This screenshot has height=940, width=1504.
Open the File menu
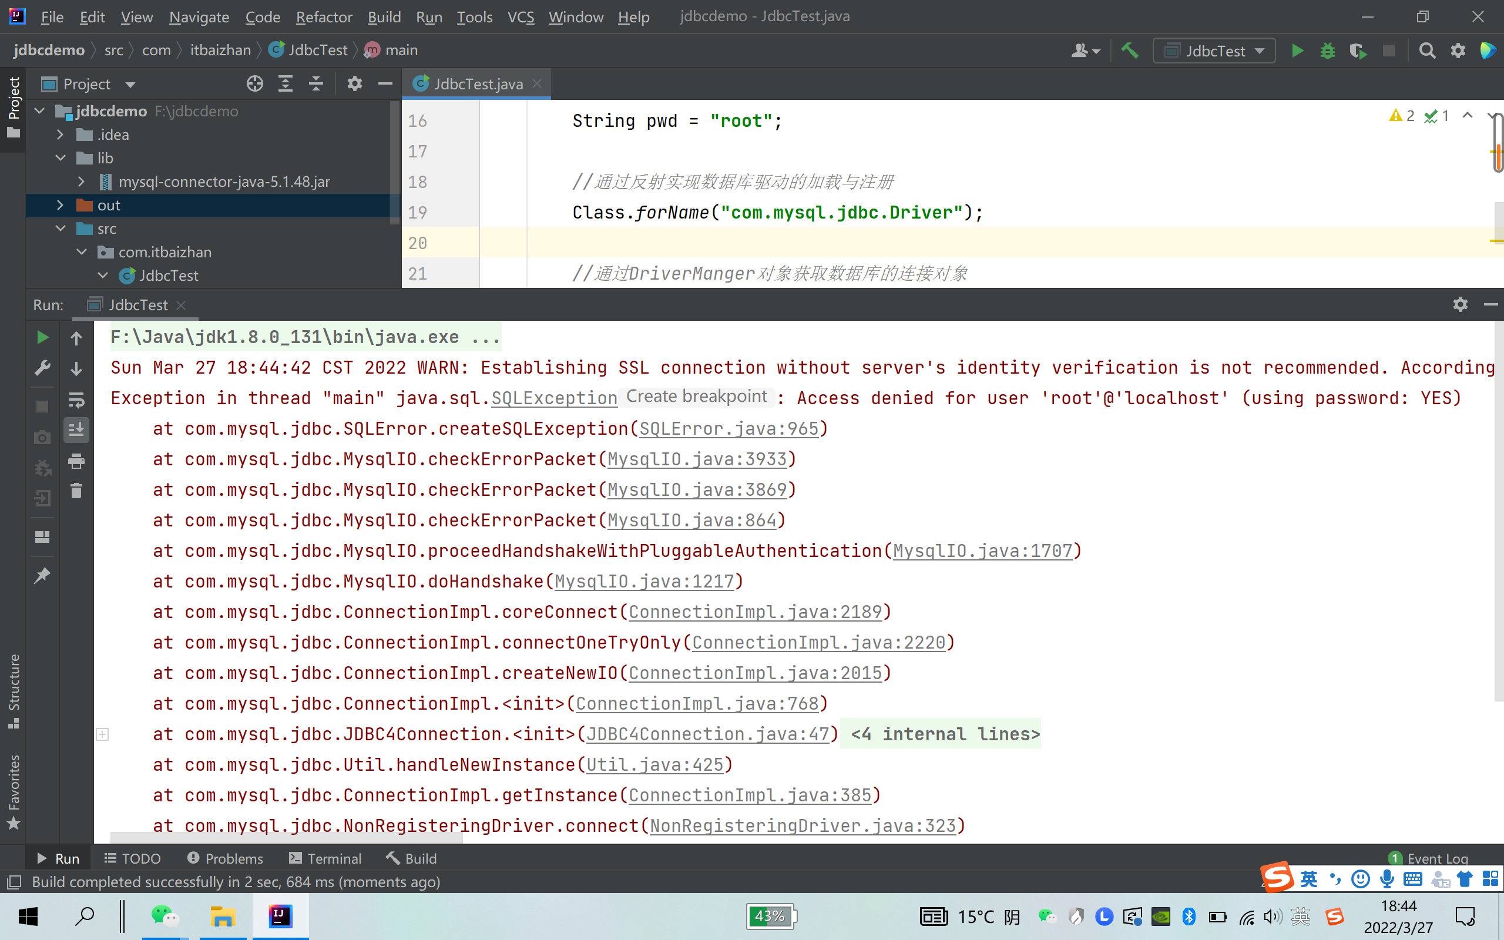(x=52, y=17)
